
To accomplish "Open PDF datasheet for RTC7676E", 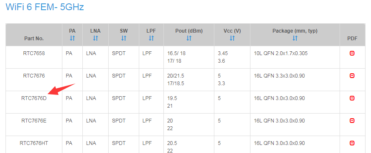I will (x=352, y=121).
